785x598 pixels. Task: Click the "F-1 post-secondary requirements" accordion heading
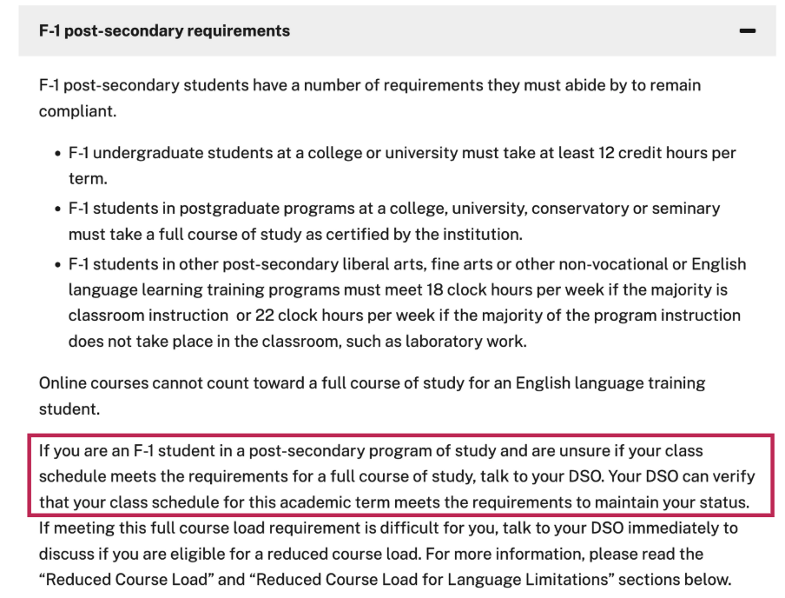(165, 31)
